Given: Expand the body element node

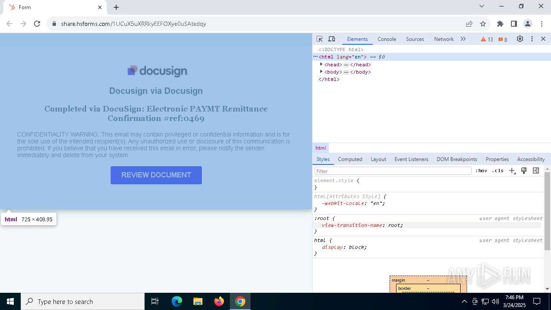Looking at the screenshot, I should pos(321,72).
